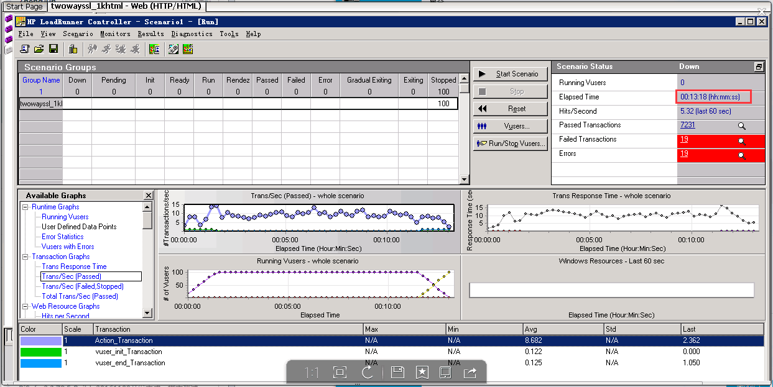Click the vuser_init_Transaction green color swatch

tap(41, 352)
